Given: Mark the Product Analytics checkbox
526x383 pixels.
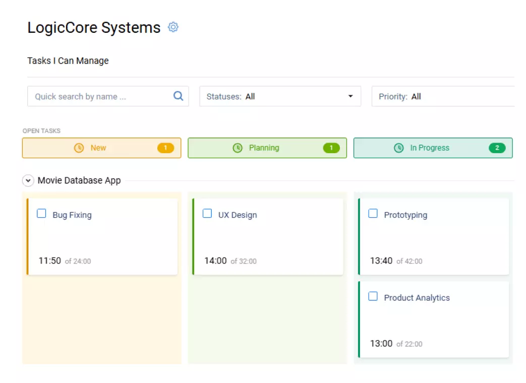Looking at the screenshot, I should point(373,296).
